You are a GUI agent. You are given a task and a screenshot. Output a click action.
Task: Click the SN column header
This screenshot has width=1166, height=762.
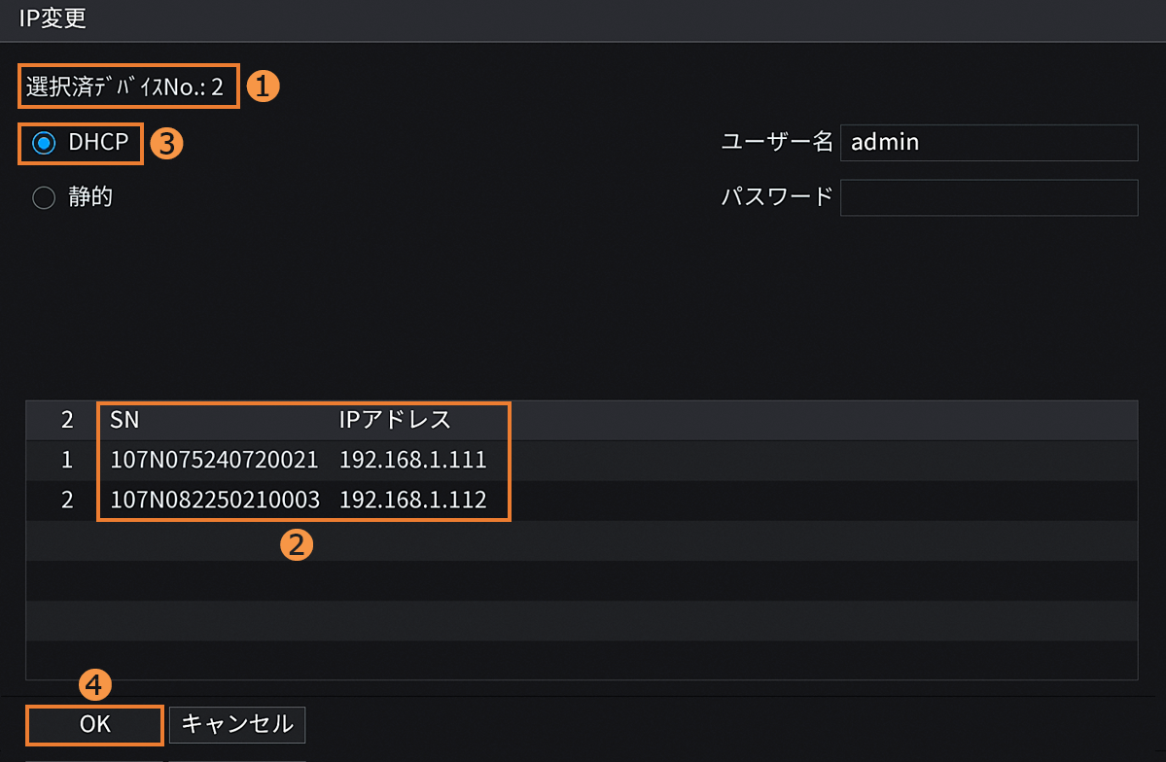[124, 420]
